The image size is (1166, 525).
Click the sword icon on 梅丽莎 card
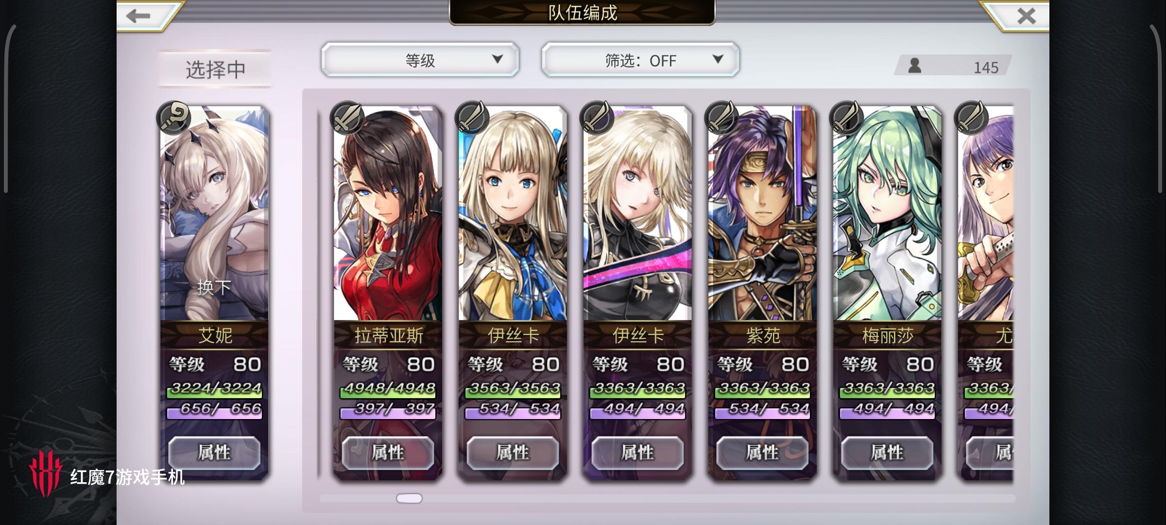(846, 118)
